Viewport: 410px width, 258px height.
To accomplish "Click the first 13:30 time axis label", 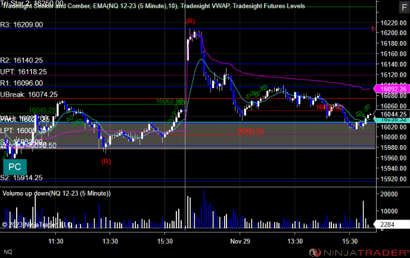I will [x=110, y=241].
